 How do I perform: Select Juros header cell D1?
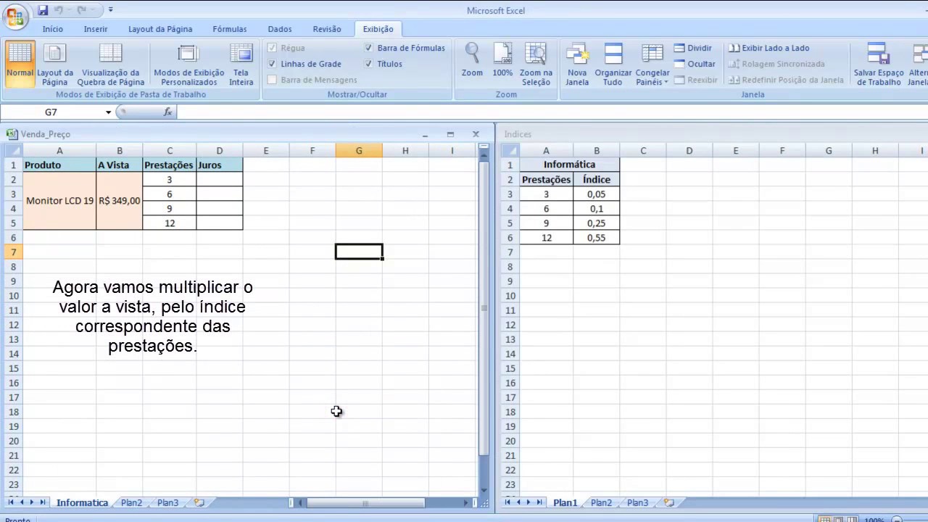219,165
